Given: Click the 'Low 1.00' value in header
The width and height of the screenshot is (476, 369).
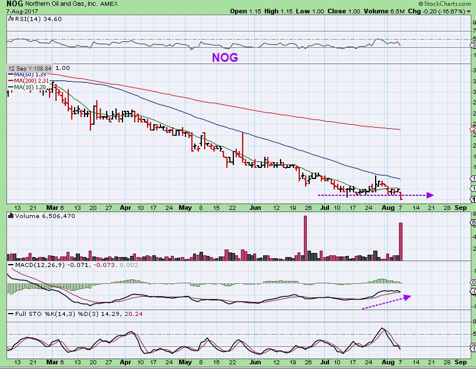Looking at the screenshot, I should tap(310, 11).
